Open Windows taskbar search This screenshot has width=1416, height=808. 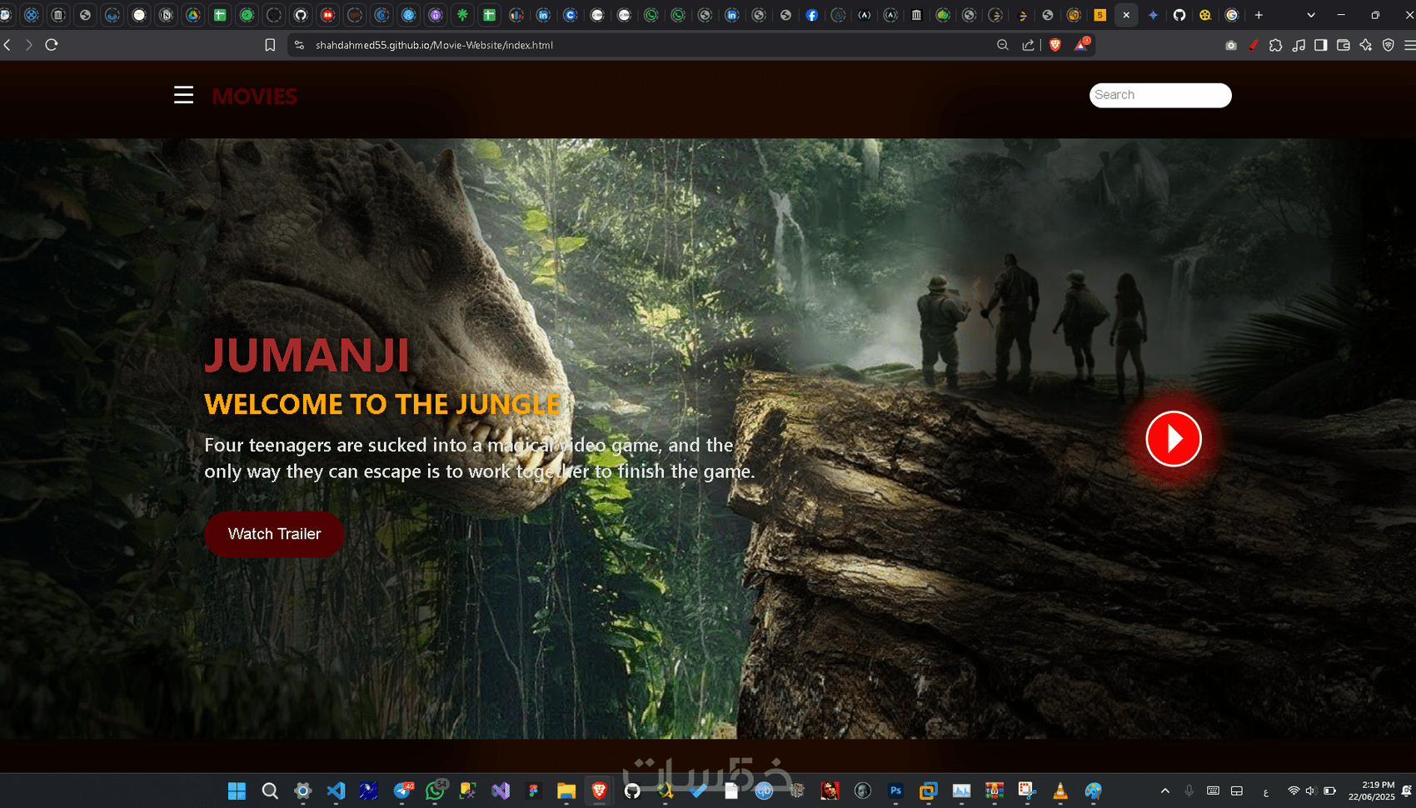pyautogui.click(x=270, y=791)
